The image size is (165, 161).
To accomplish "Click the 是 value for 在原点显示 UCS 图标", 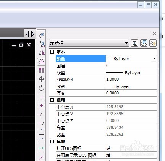I will [x=108, y=155].
